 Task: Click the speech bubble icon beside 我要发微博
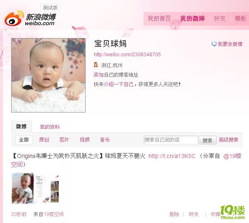[x=214, y=44]
